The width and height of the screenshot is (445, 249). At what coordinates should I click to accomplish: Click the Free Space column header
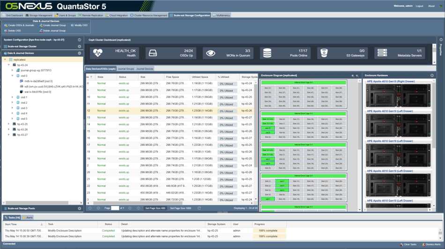(x=177, y=77)
